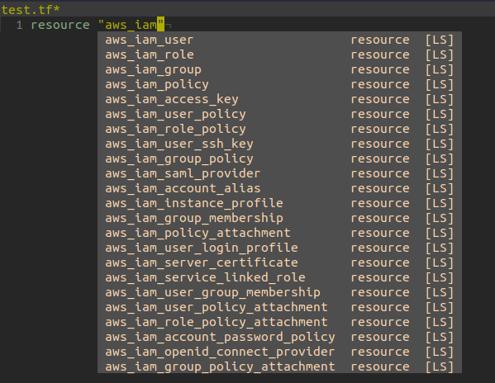Select aws_iam_group_policy_attachment at list bottom
Screen dimensions: 495x383
point(279,366)
